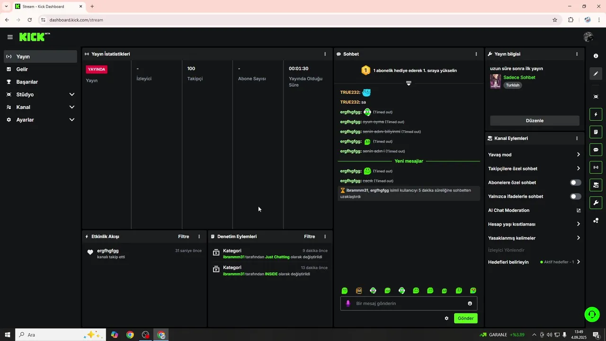Click the info icon in the right sidebar
The image size is (606, 341).
point(596,56)
